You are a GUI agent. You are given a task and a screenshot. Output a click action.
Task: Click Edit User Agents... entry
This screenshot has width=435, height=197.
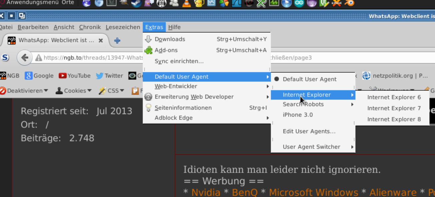309,131
